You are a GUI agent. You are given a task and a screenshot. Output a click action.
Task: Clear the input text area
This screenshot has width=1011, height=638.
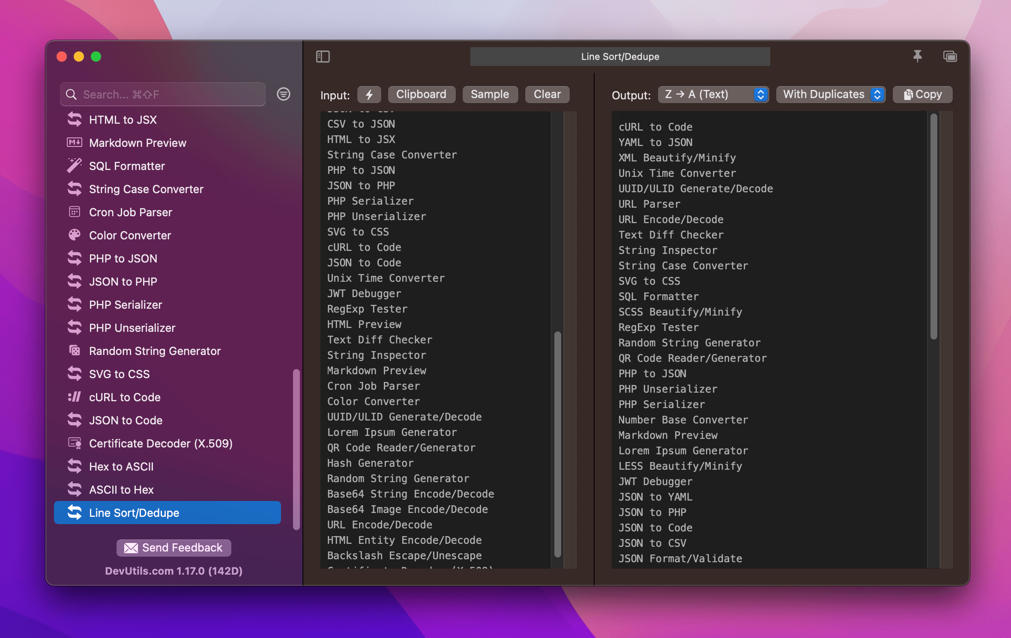pyautogui.click(x=547, y=94)
